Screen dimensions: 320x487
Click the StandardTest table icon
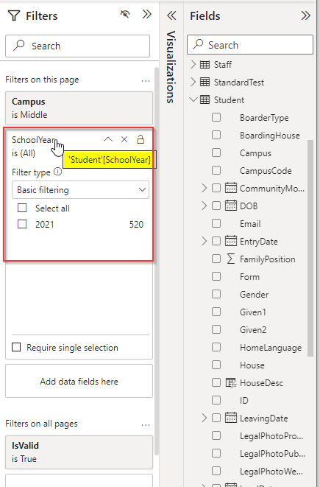point(205,82)
